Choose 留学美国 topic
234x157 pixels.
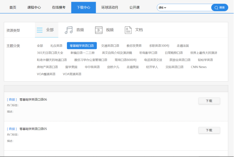tap(71, 67)
